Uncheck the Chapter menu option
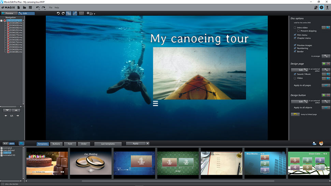331x186 pixels. pyautogui.click(x=295, y=38)
